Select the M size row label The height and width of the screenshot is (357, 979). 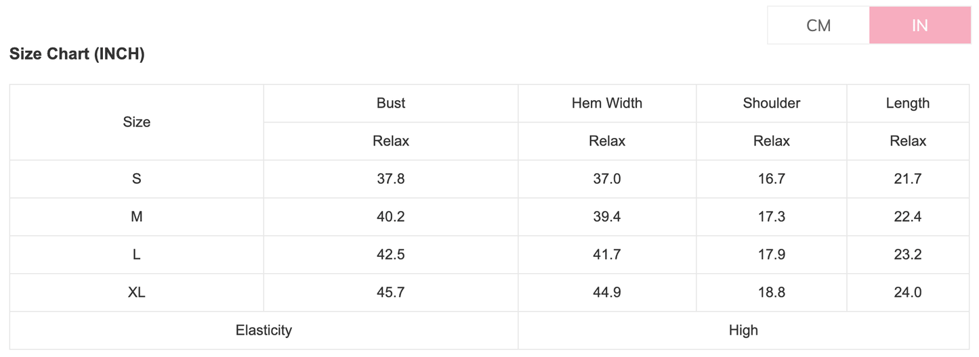click(x=136, y=217)
